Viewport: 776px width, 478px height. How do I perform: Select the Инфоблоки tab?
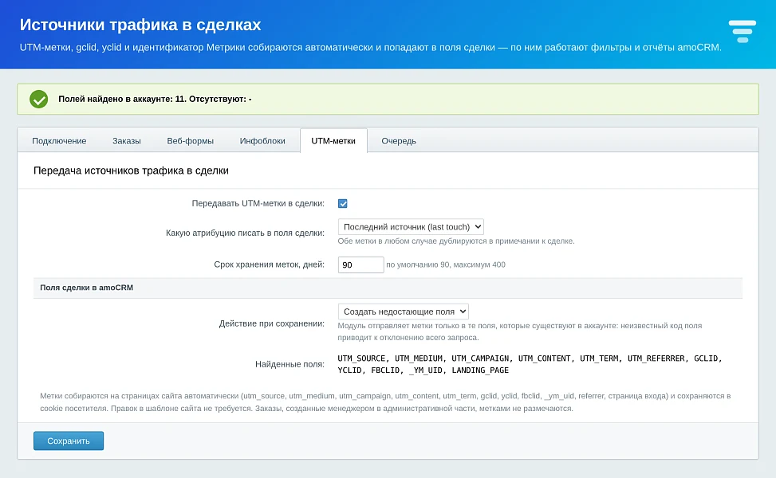click(263, 141)
